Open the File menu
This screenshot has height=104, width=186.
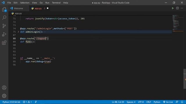9,3
